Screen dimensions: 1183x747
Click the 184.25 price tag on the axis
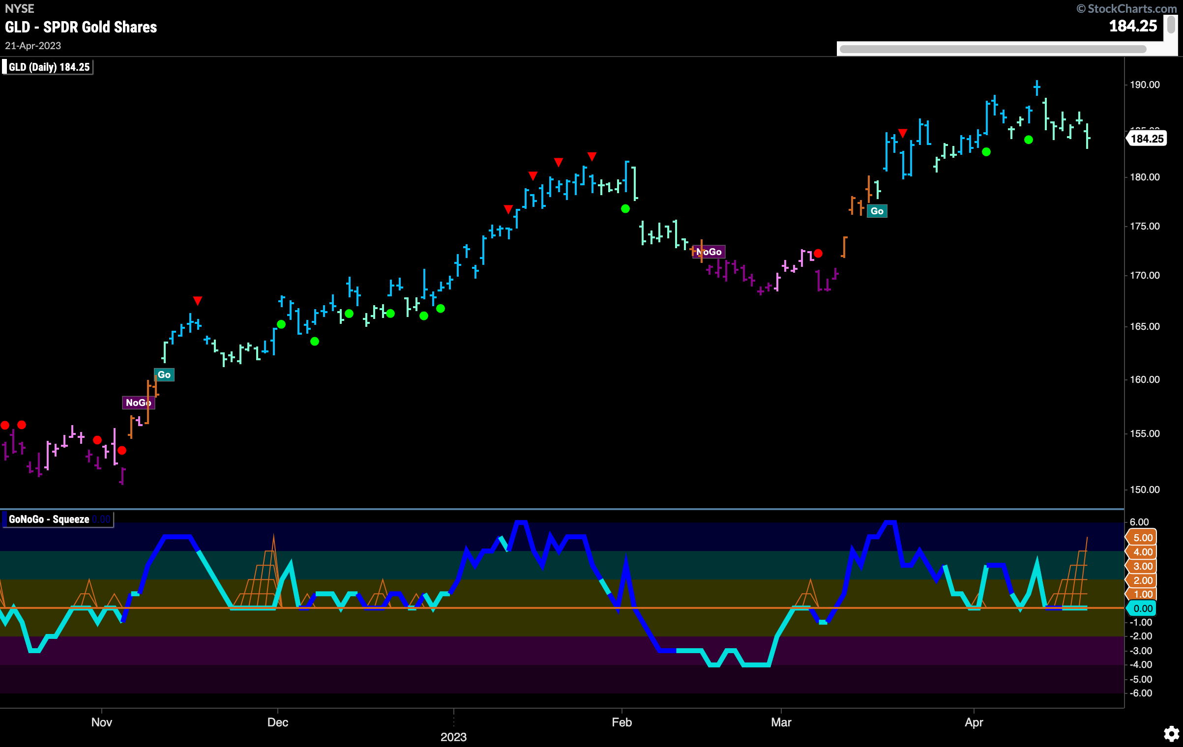click(x=1147, y=139)
